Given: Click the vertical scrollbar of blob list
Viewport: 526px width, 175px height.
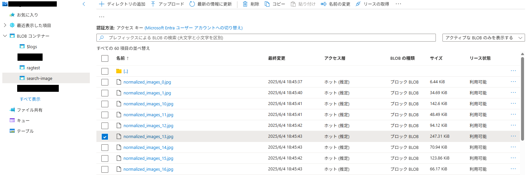Looking at the screenshot, I should (522, 99).
